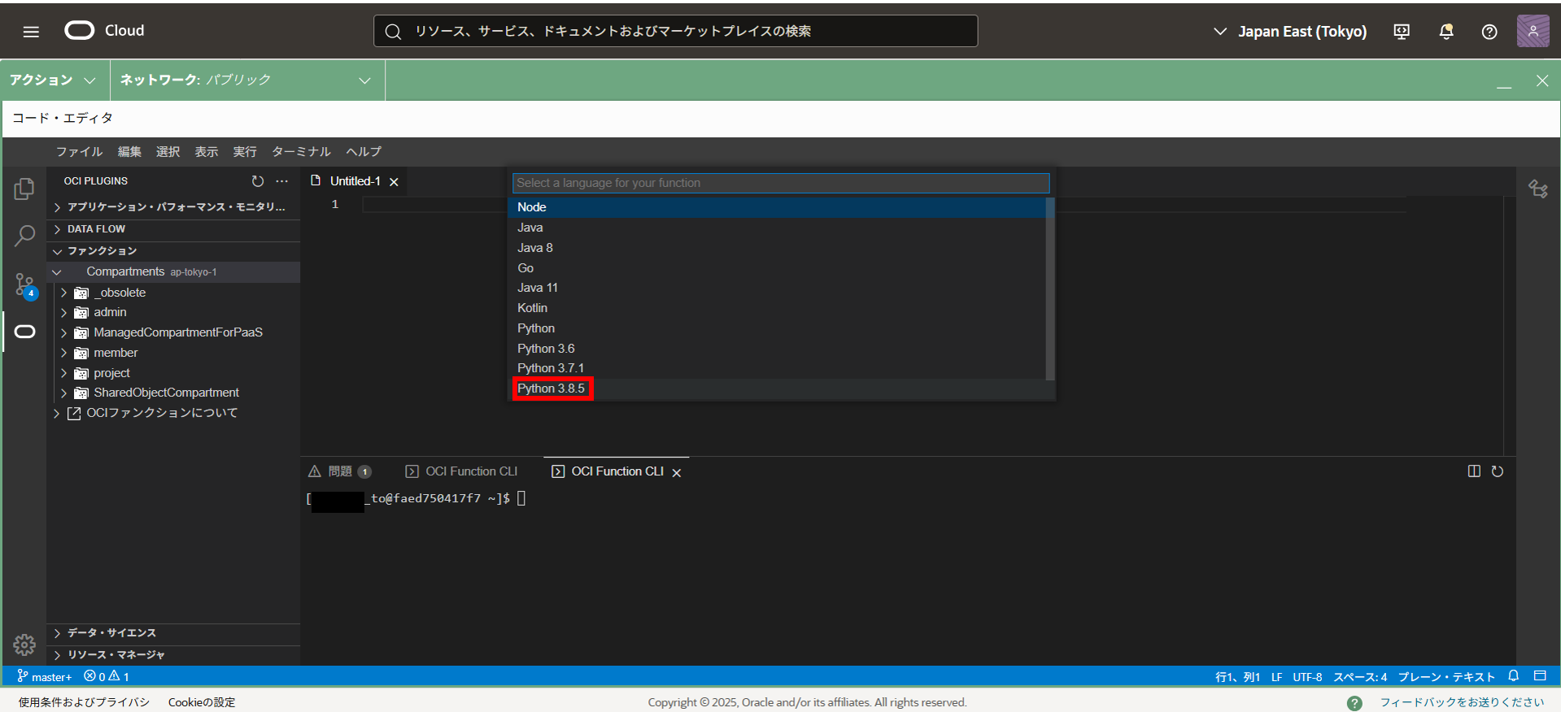The height and width of the screenshot is (712, 1561).
Task: Expand the member compartment
Action: [173, 353]
